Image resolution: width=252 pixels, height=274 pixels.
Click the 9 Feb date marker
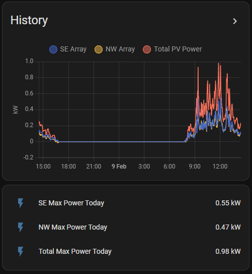(x=119, y=167)
